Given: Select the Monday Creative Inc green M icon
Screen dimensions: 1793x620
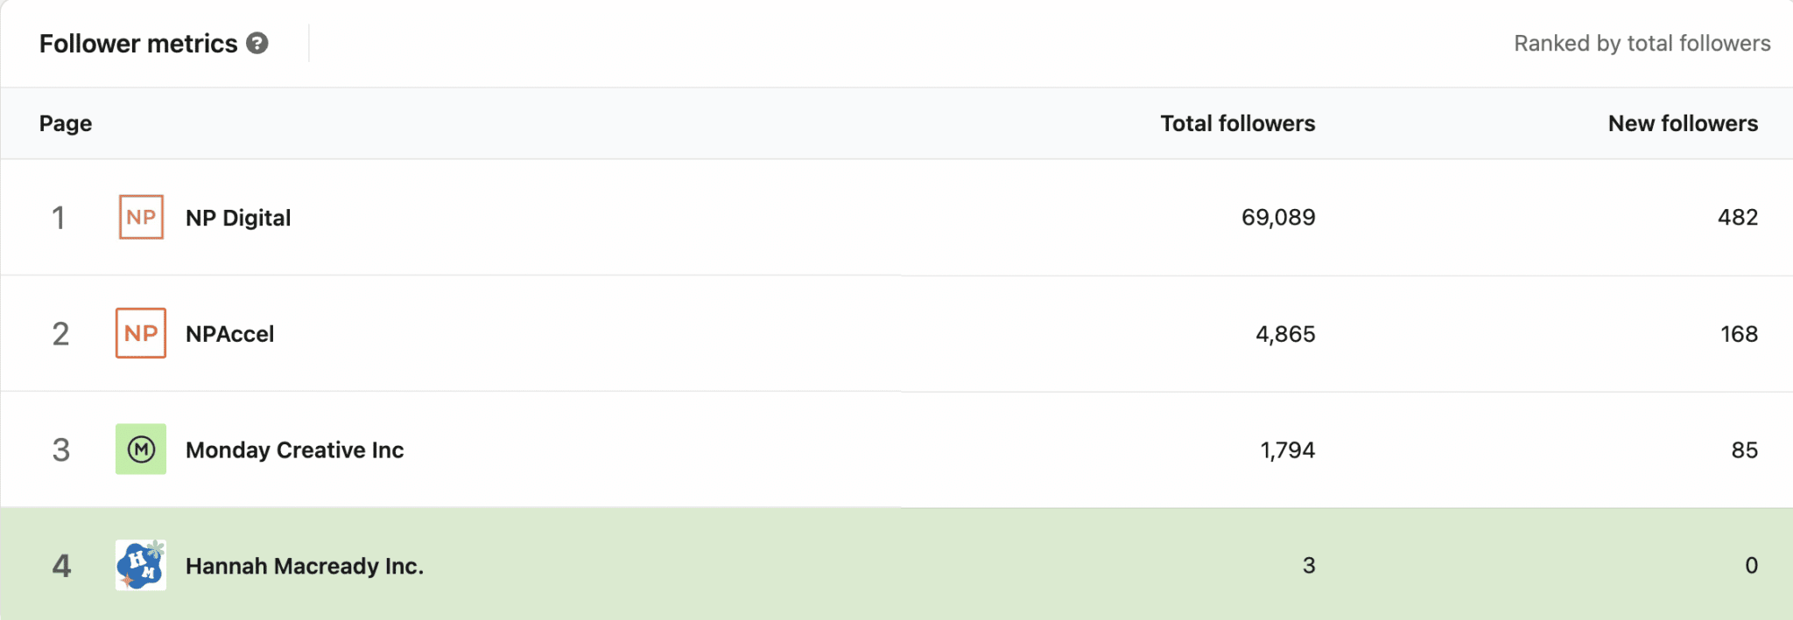Looking at the screenshot, I should click(140, 449).
